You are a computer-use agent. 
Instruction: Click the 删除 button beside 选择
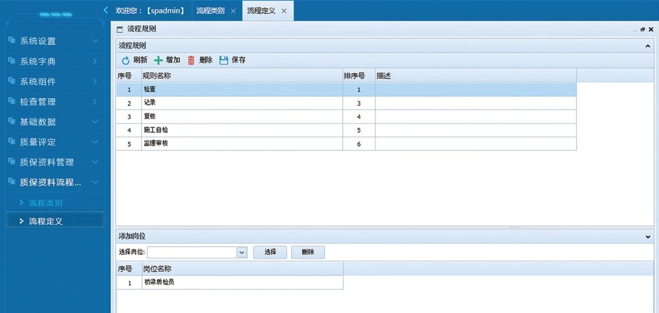tap(308, 252)
